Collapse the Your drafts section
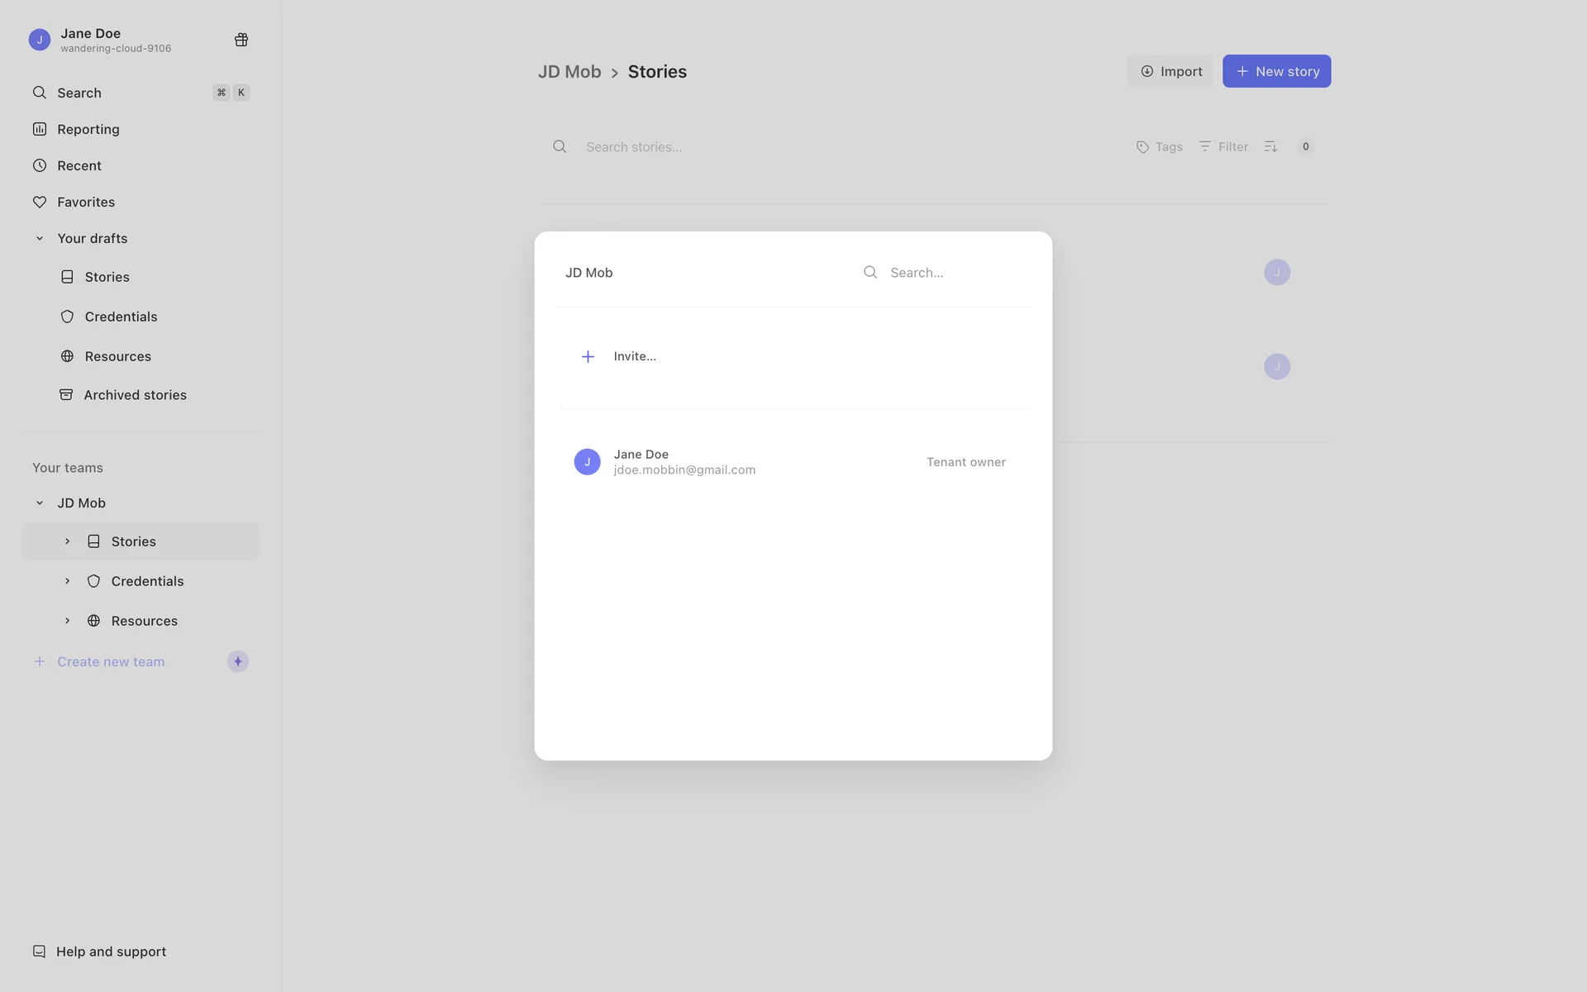Image resolution: width=1587 pixels, height=992 pixels. 40,238
